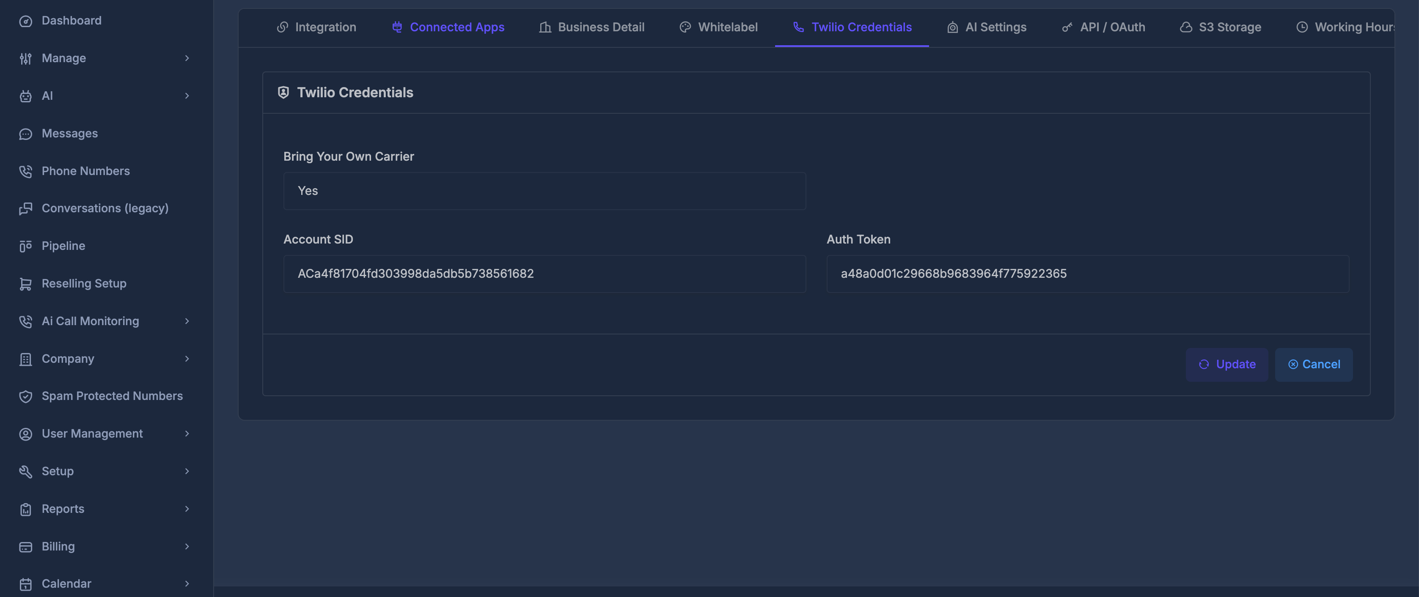Click the Connected Apps plug icon
Viewport: 1419px width, 597px height.
(x=397, y=27)
